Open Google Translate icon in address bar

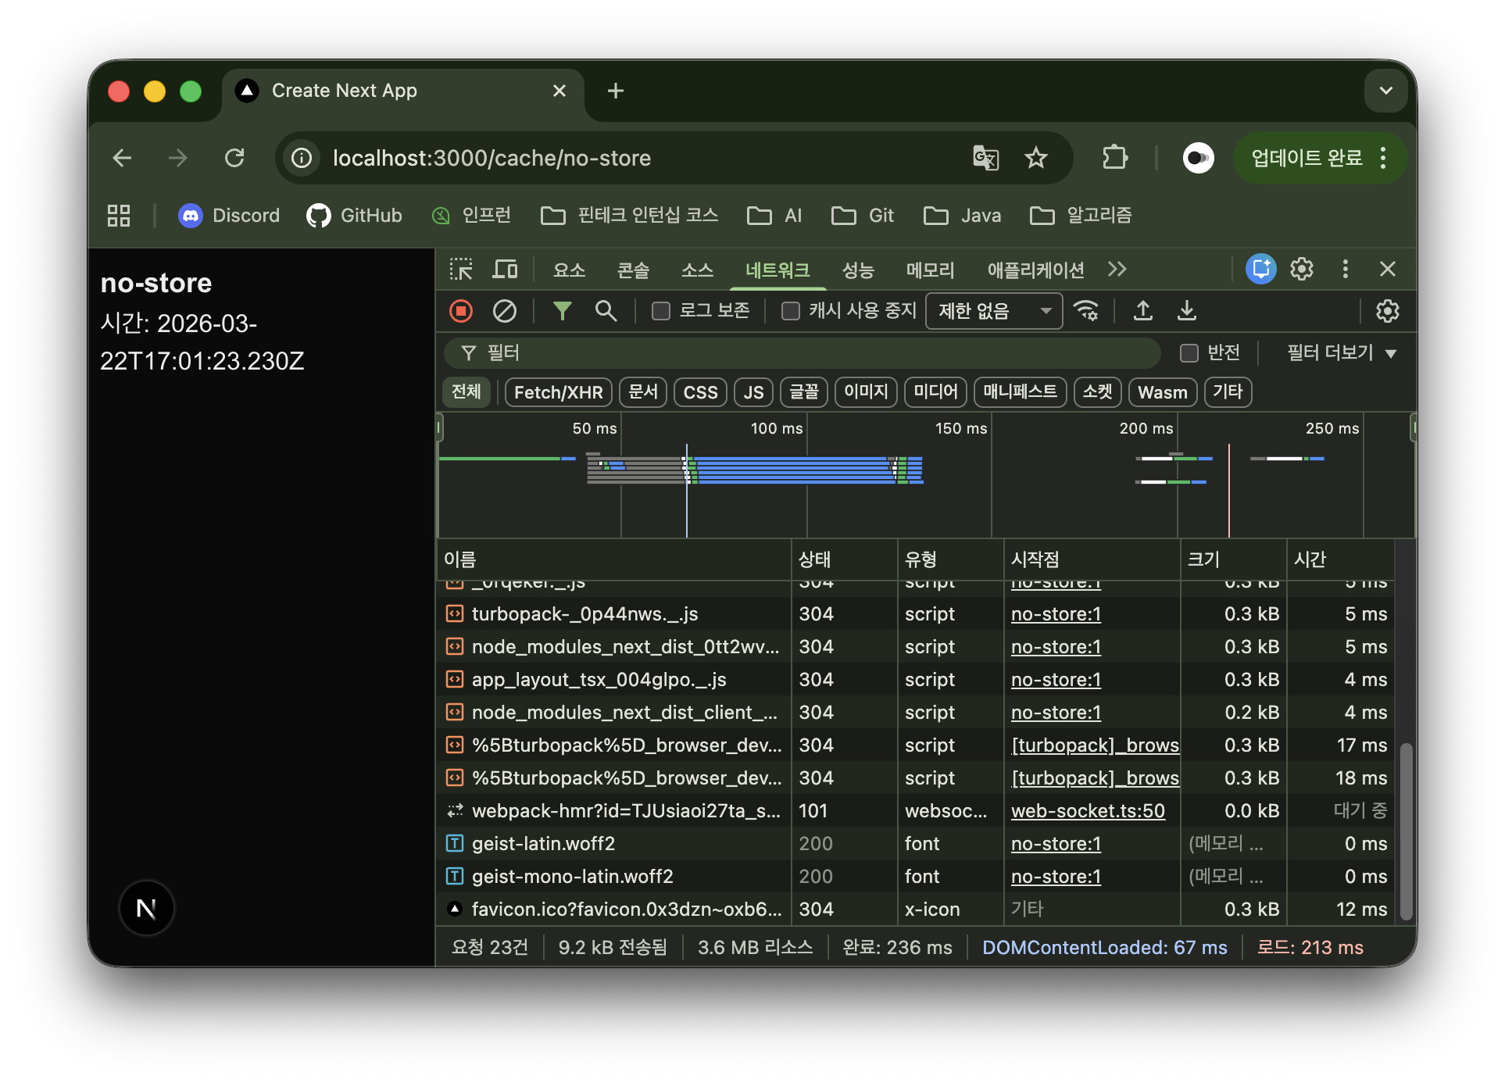(985, 158)
